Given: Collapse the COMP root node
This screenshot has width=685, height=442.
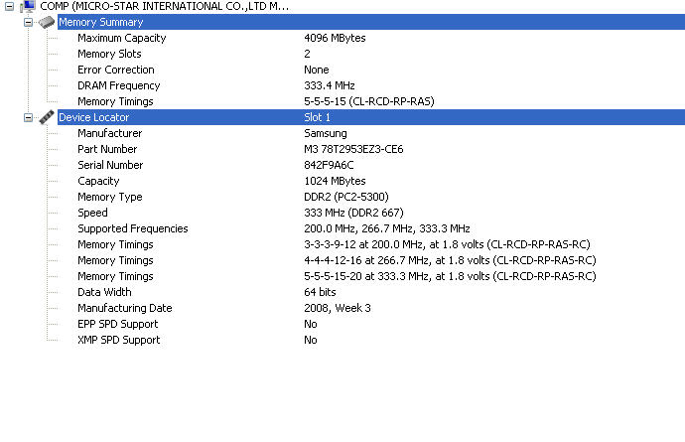Looking at the screenshot, I should 9,7.
